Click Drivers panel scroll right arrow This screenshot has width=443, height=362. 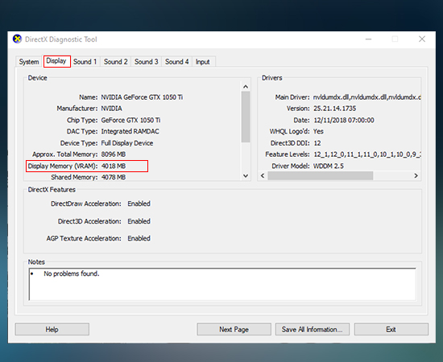pos(416,176)
